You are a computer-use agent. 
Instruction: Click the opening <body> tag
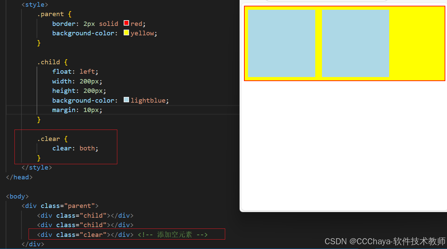point(17,196)
